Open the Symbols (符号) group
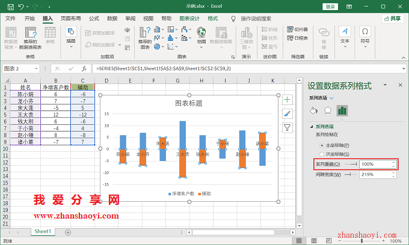Viewport: 409px width, 245px height. point(365,37)
